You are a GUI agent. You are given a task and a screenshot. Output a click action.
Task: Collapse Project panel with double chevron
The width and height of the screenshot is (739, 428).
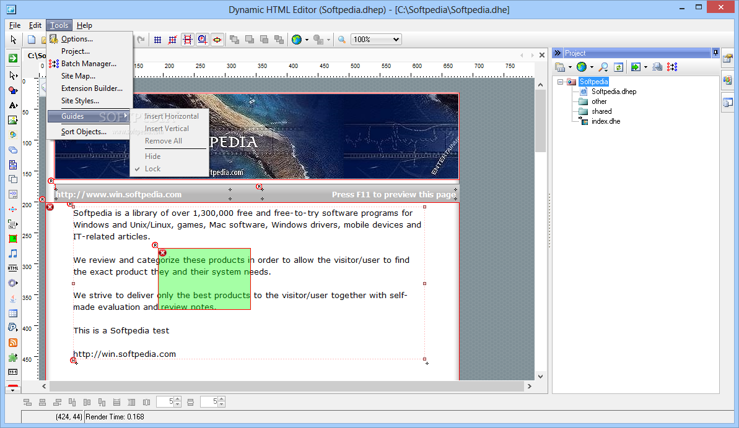pos(558,53)
